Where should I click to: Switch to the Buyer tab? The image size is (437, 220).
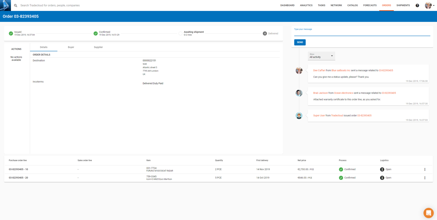71,47
